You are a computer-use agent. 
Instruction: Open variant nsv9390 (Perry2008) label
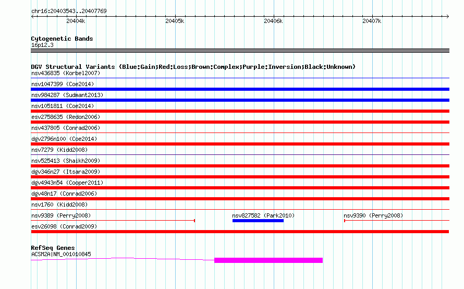373,215
